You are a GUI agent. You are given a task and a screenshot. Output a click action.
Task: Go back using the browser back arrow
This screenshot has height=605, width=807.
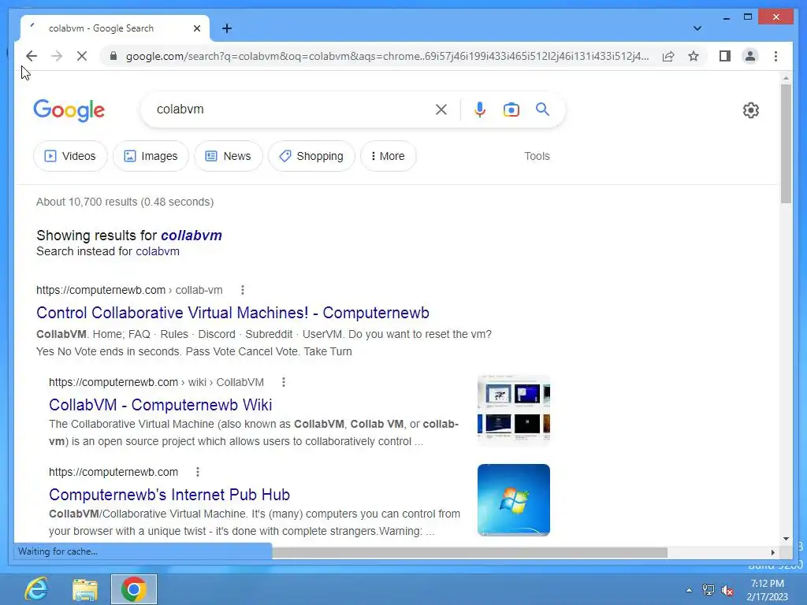32,56
